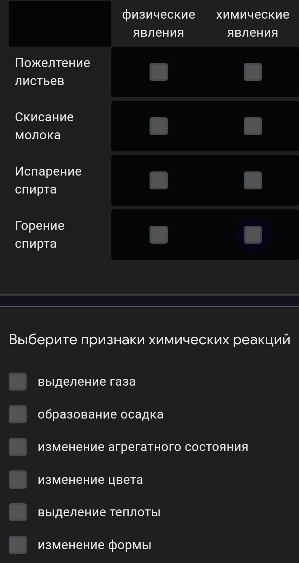Mark Скисание молока as физические явления

158,126
